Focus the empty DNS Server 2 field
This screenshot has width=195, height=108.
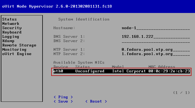tap(156, 41)
